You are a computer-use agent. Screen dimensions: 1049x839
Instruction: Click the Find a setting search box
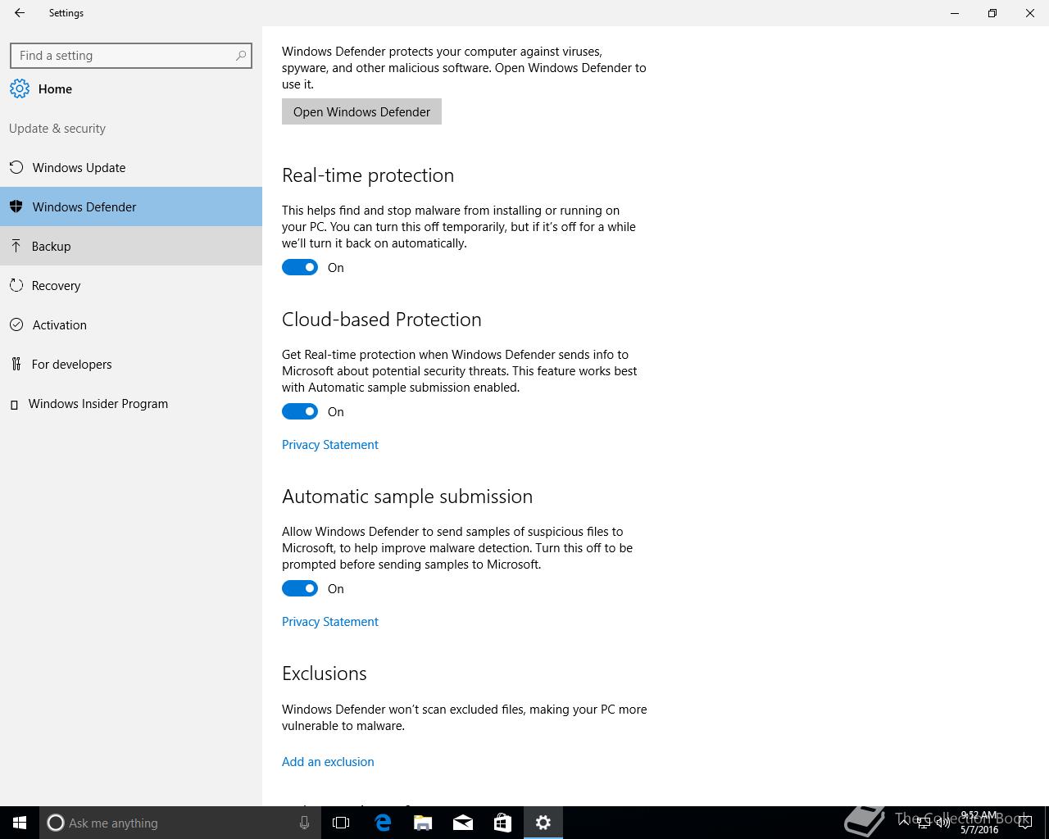point(131,56)
